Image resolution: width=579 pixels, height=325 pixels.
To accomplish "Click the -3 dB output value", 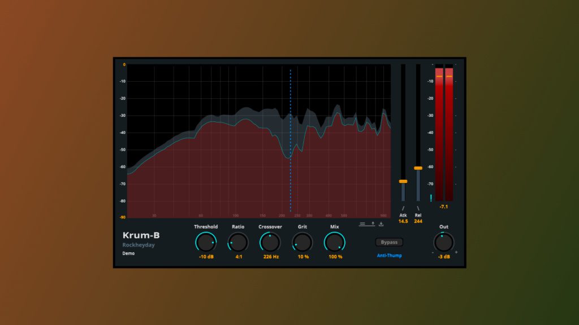I will click(x=444, y=257).
